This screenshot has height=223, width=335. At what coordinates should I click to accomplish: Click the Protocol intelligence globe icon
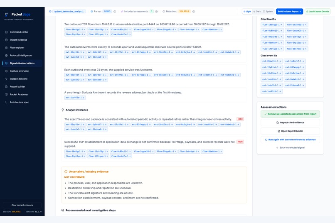6,56
